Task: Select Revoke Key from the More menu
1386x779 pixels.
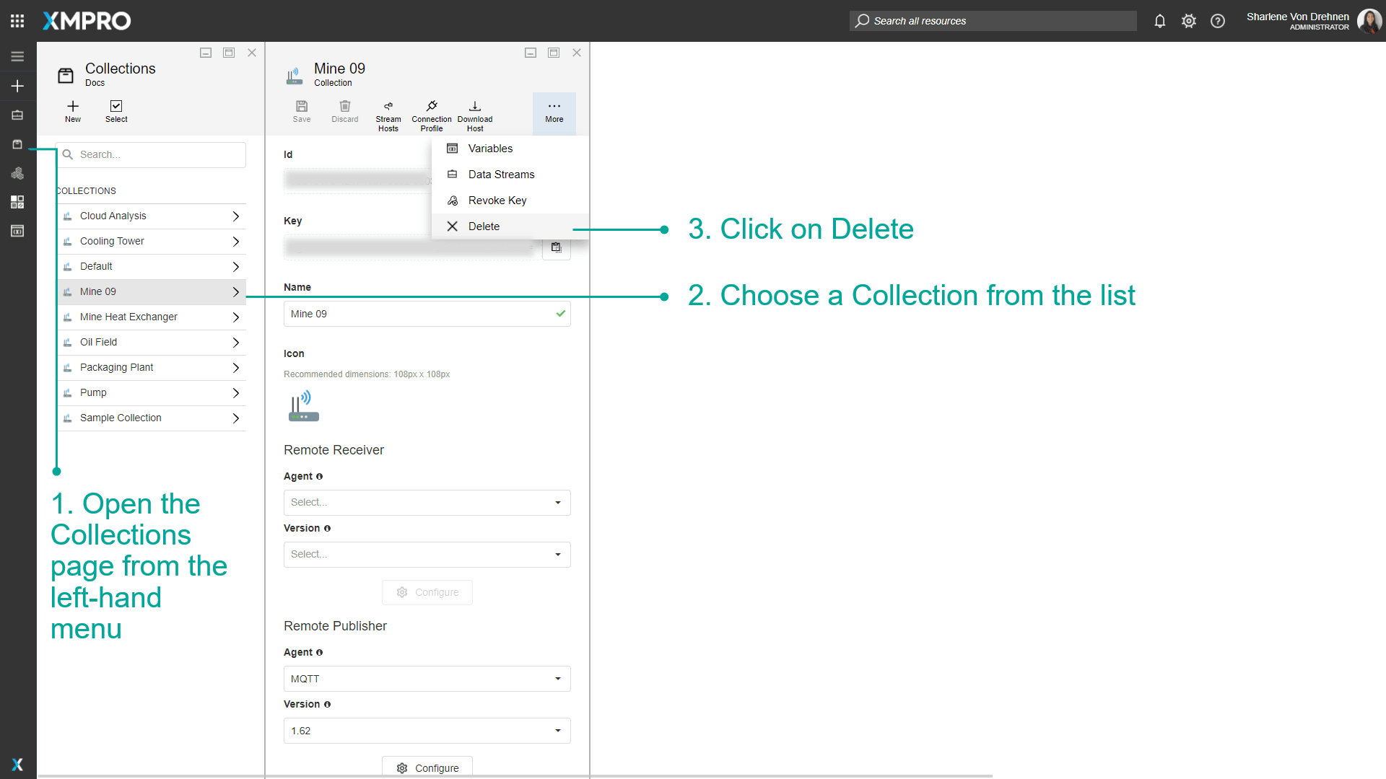Action: pos(497,201)
